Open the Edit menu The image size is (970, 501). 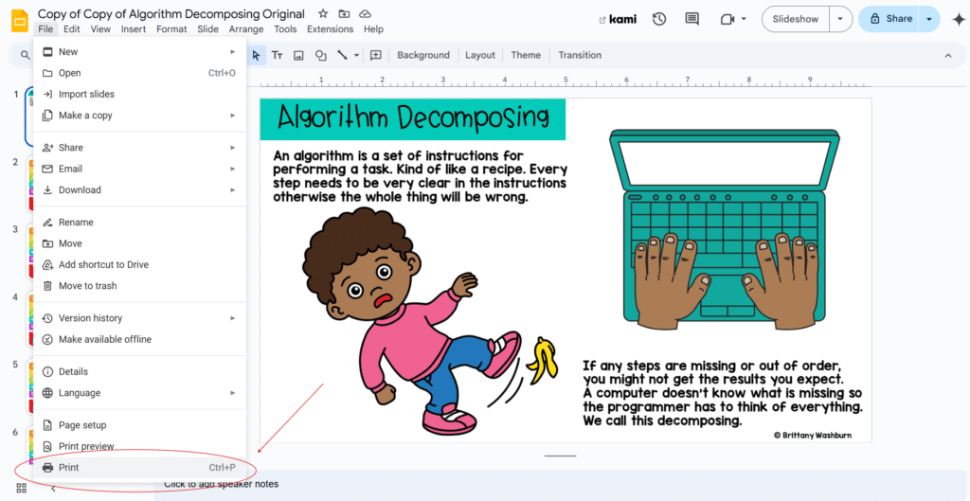click(72, 29)
